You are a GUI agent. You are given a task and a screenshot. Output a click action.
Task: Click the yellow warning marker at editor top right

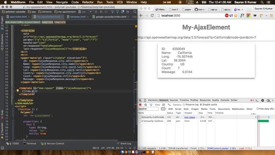click(136, 26)
